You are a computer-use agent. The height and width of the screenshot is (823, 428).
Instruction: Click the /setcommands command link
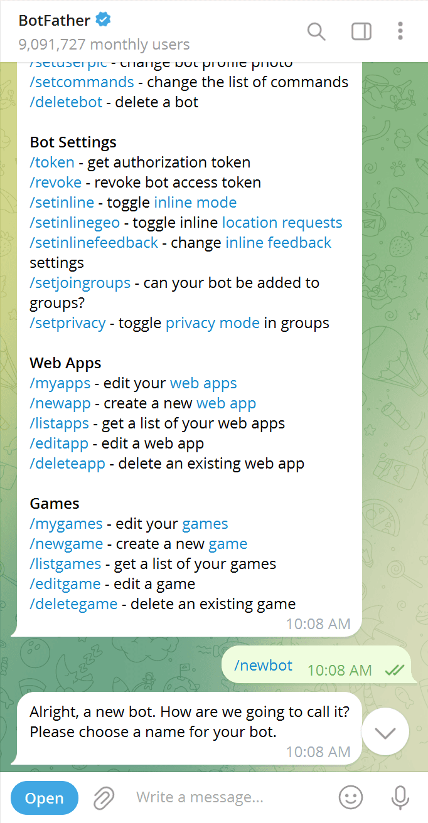click(x=82, y=82)
